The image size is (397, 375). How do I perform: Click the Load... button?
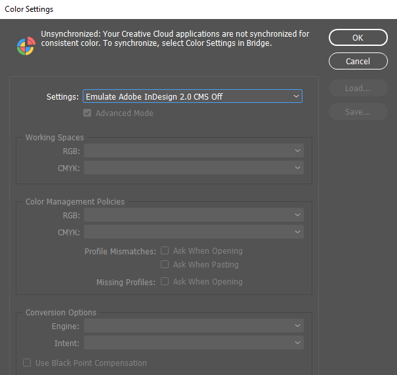pyautogui.click(x=358, y=89)
